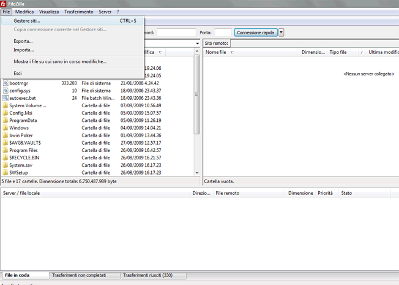Select bootmgr file icon
Screen dimensions: 399x285
[x=6, y=83]
